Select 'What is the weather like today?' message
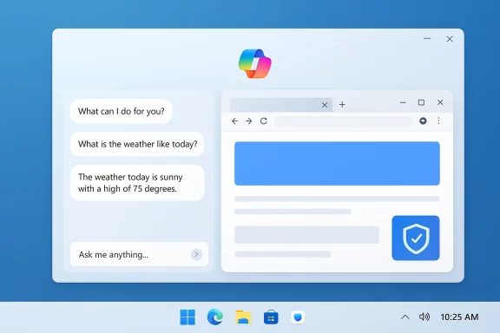This screenshot has width=500, height=333. click(x=137, y=144)
